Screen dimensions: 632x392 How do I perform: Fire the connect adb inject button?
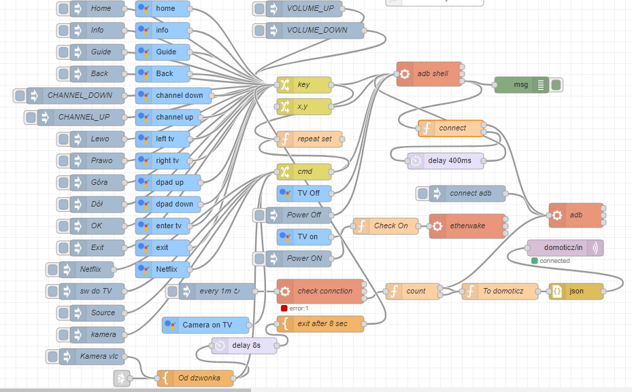click(422, 194)
